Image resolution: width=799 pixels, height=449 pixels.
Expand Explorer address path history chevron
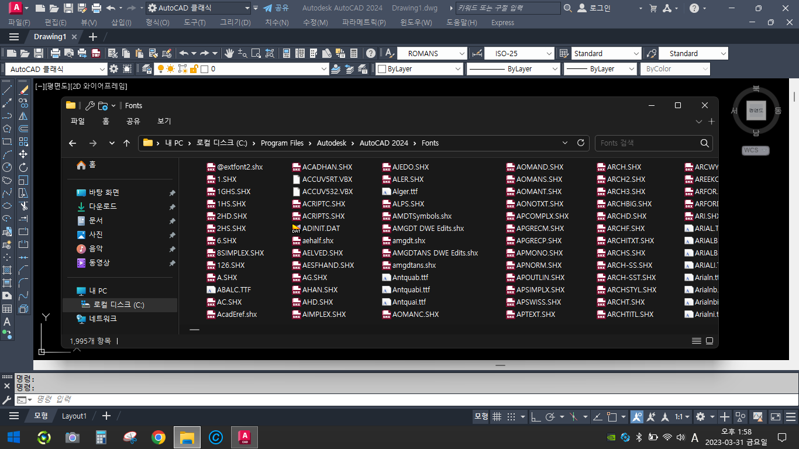point(564,143)
